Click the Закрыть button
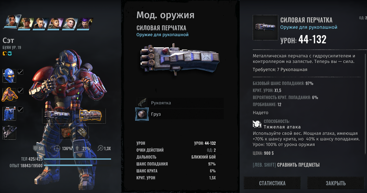Screen dimensions: 367x193 pyautogui.click(x=335, y=183)
